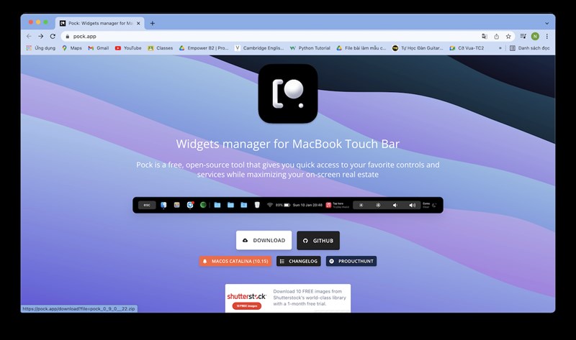This screenshot has height=340, width=576.
Task: Open the Maps bookmark
Action: pyautogui.click(x=72, y=48)
